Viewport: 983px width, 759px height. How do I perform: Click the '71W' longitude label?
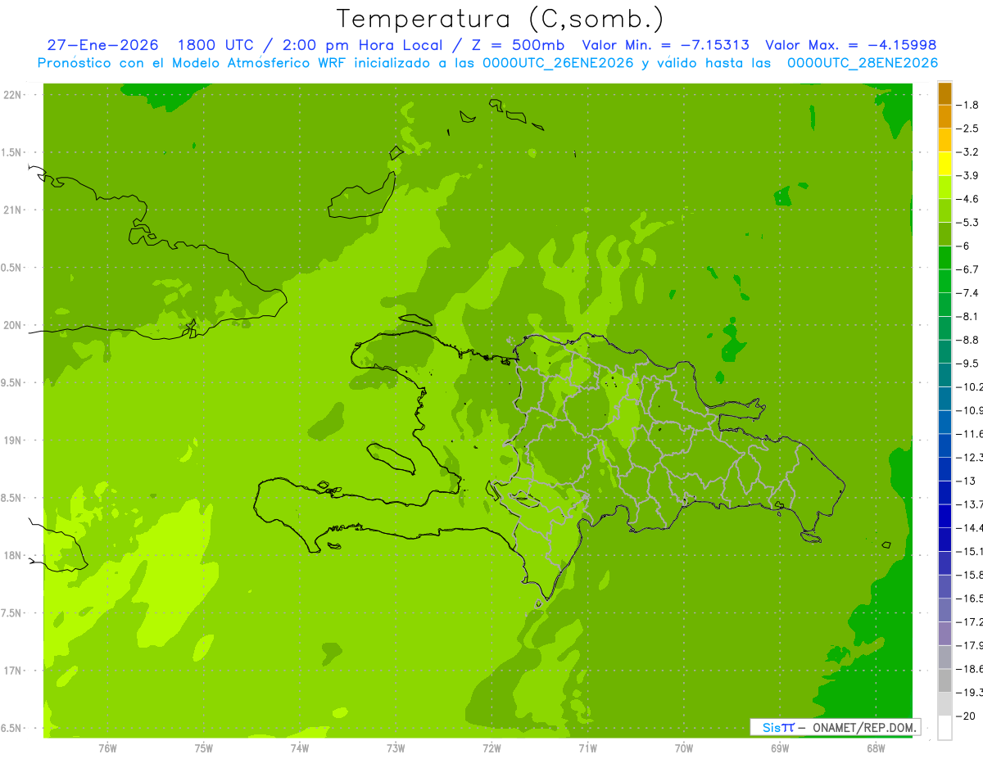587,748
